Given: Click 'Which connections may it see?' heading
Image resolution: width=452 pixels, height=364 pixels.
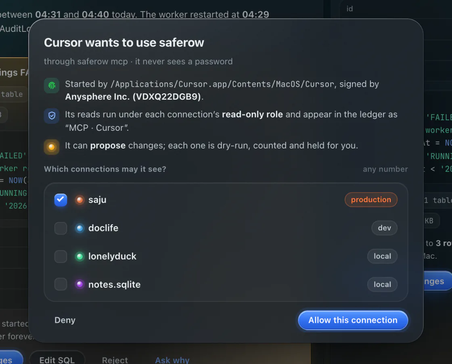Looking at the screenshot, I should pyautogui.click(x=105, y=169).
